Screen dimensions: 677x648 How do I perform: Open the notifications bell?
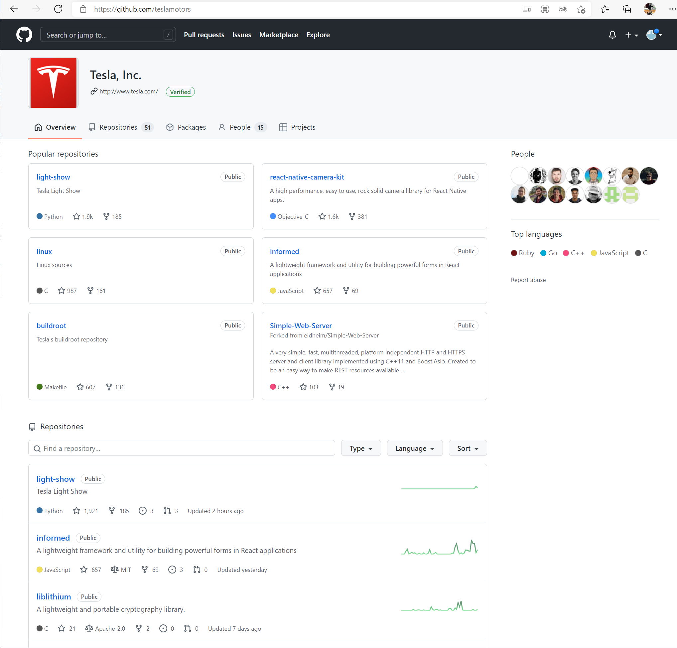612,35
